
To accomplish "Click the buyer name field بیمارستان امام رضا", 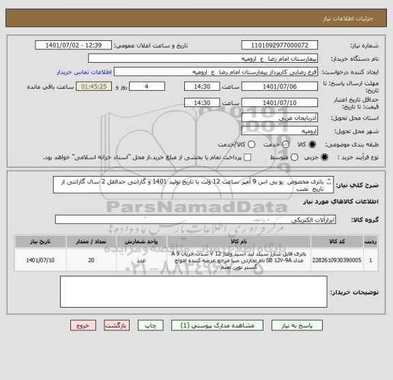I will (x=203, y=59).
